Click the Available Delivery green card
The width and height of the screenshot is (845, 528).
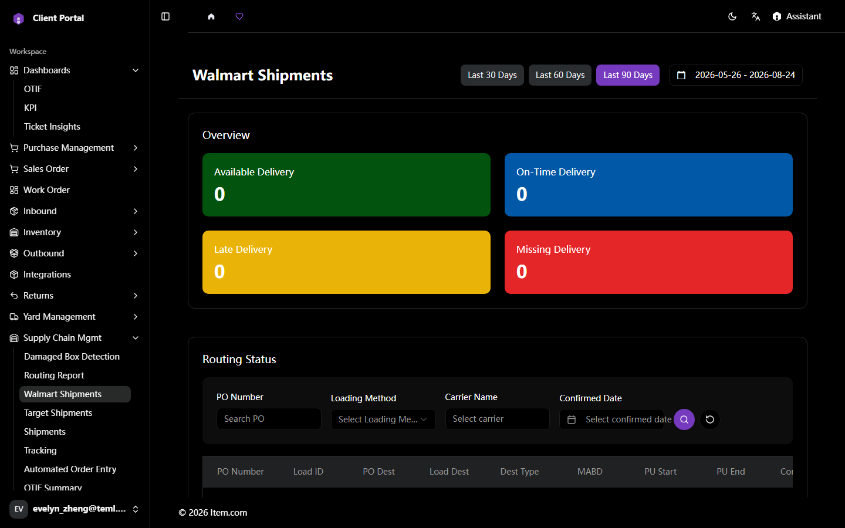pyautogui.click(x=346, y=185)
